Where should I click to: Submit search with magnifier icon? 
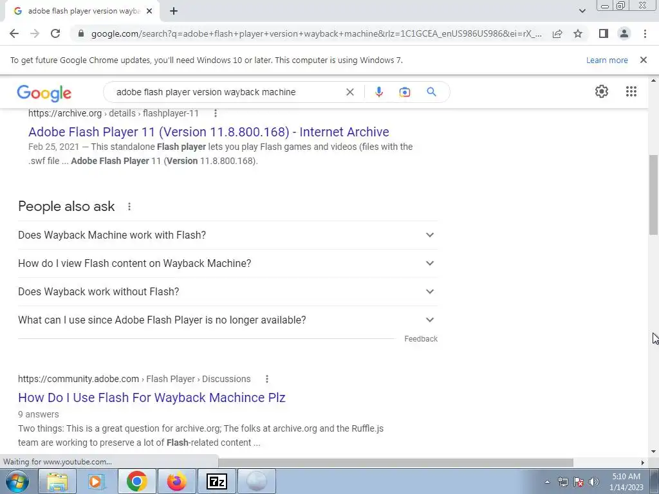[x=431, y=91]
